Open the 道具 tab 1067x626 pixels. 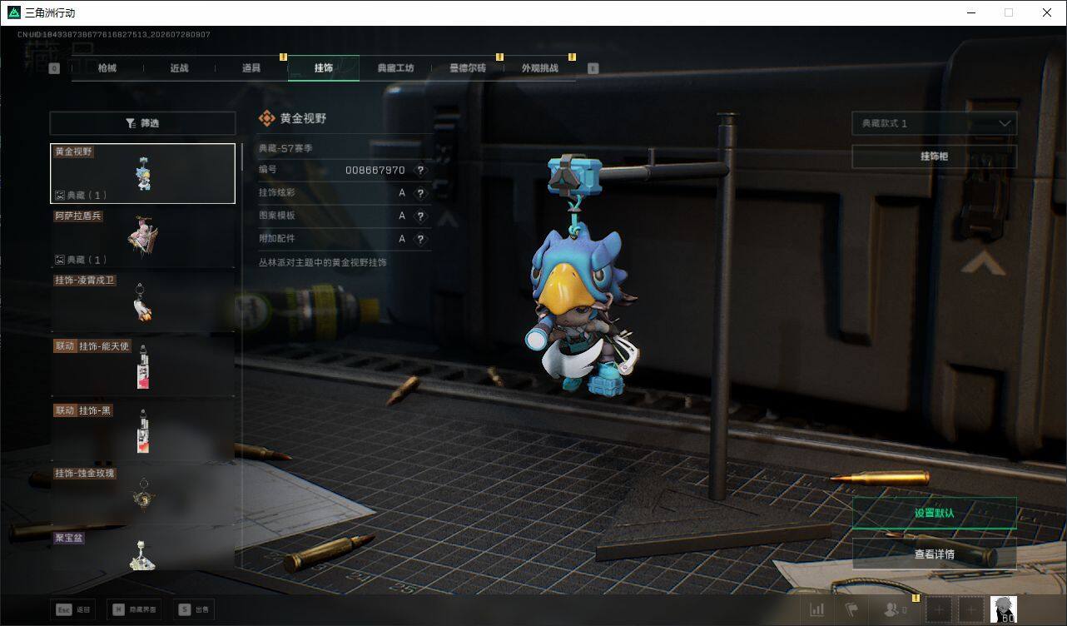[251, 68]
